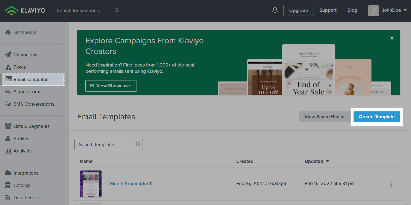Open the Support link

tap(328, 10)
